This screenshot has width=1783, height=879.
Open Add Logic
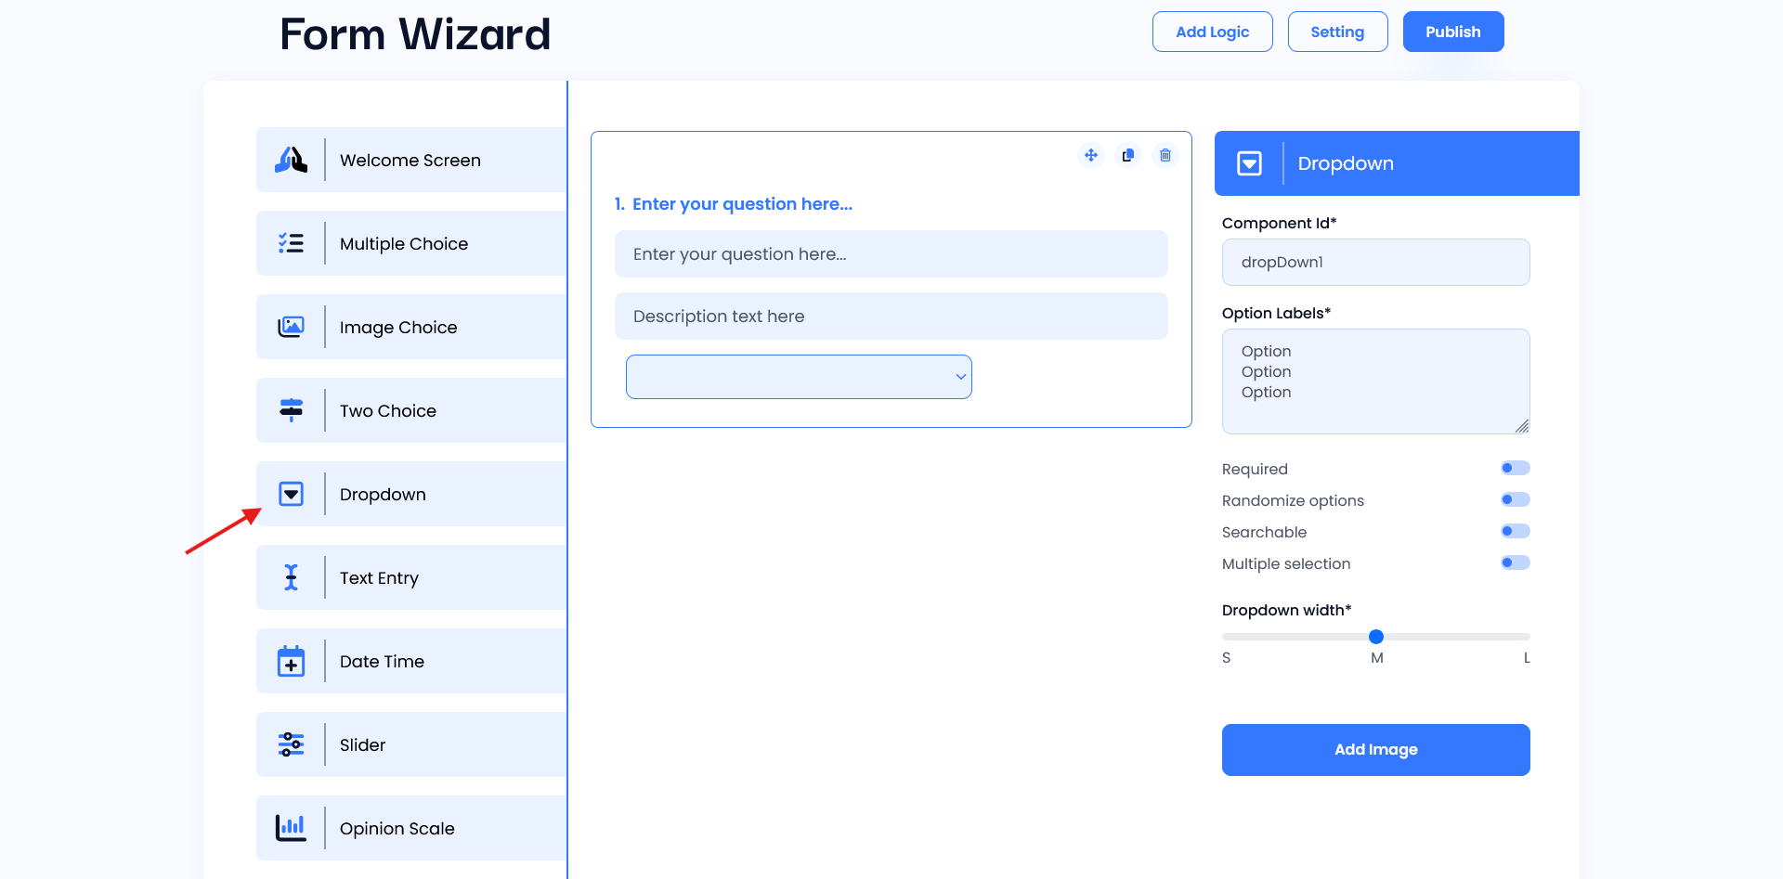tap(1212, 32)
